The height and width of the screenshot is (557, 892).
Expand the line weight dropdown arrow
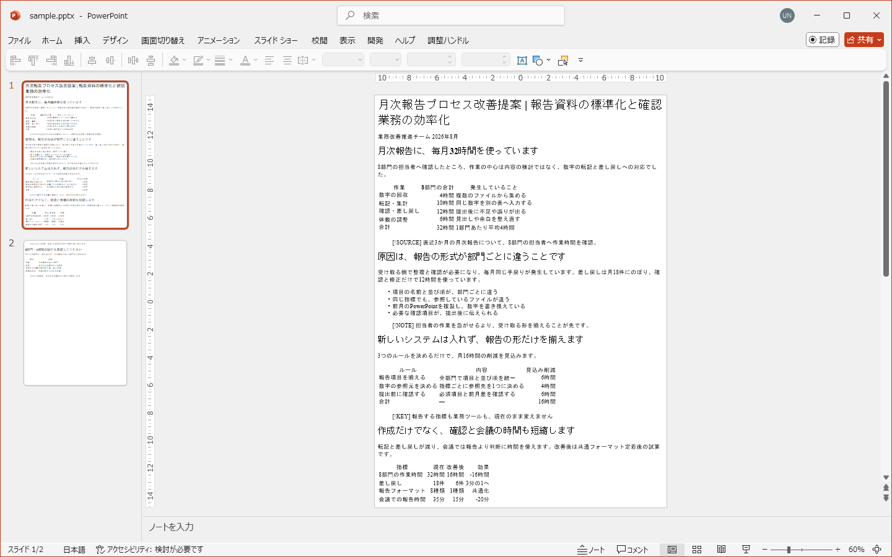pos(230,60)
